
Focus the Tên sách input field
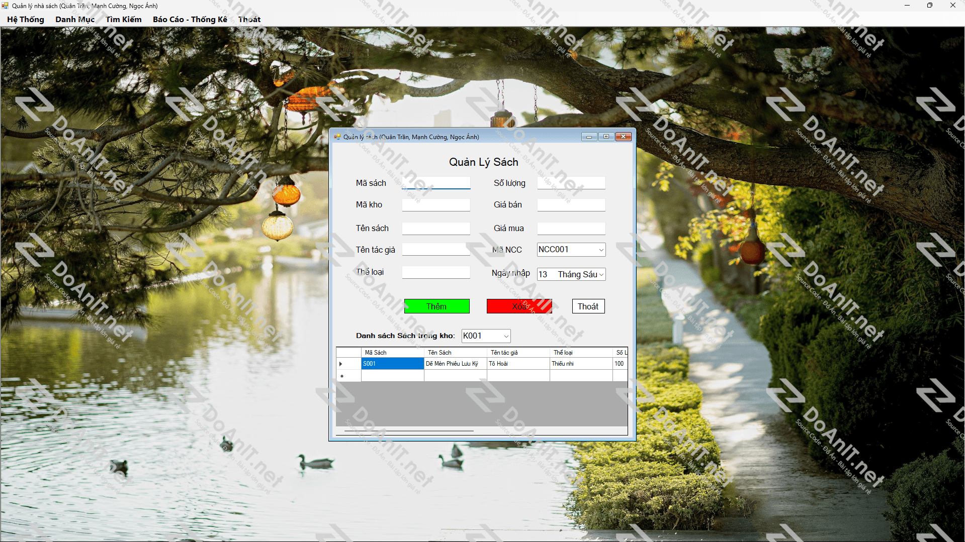[x=436, y=228]
